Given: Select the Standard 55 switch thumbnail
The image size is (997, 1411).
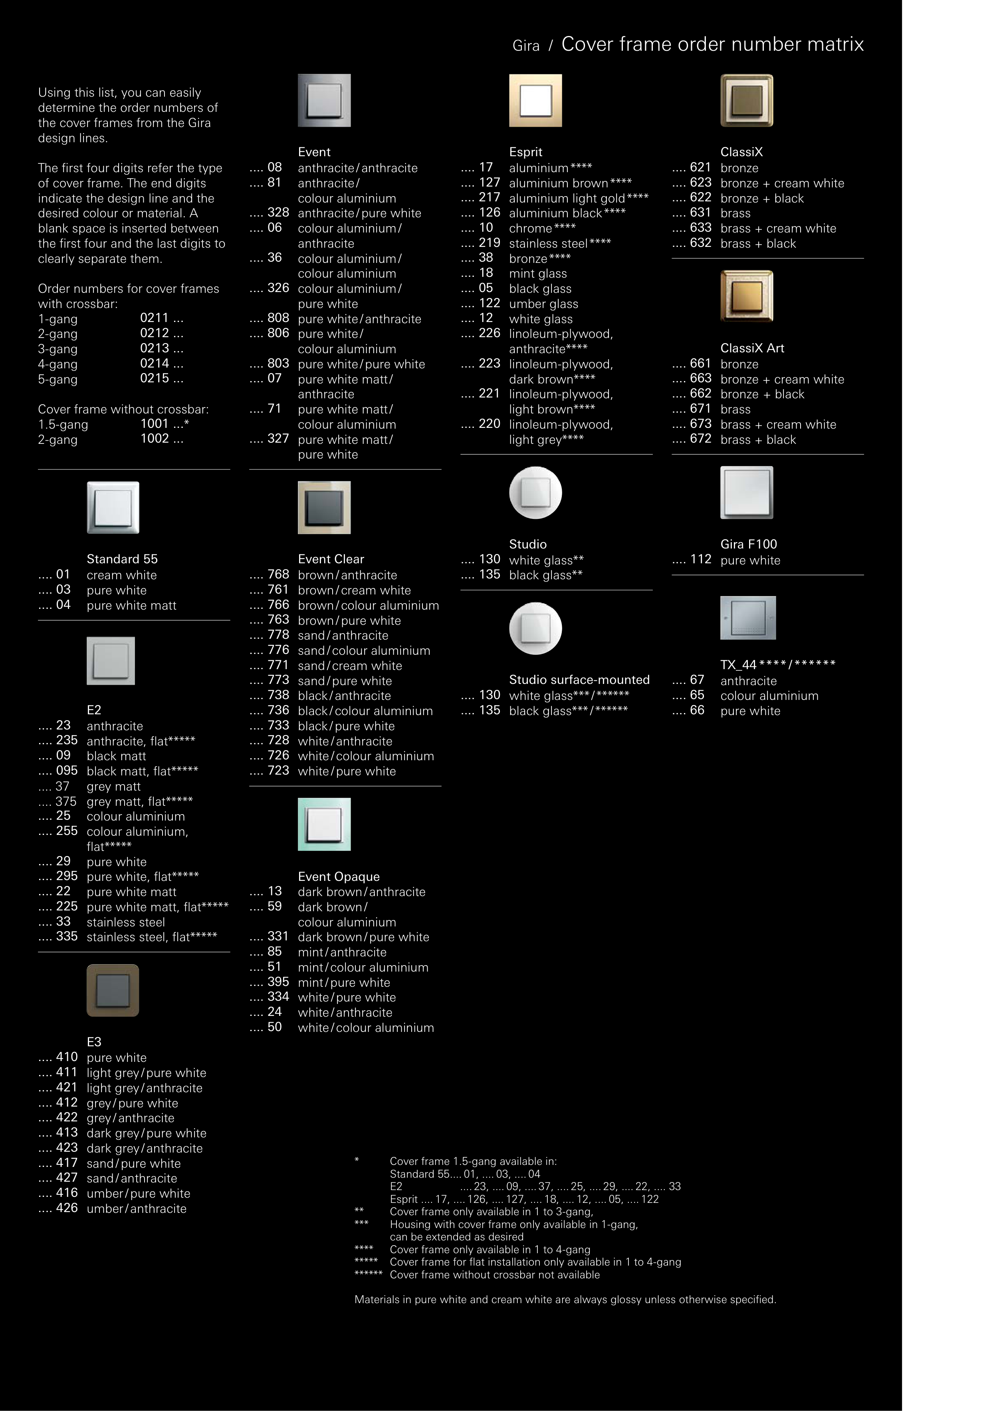Looking at the screenshot, I should click(x=113, y=507).
